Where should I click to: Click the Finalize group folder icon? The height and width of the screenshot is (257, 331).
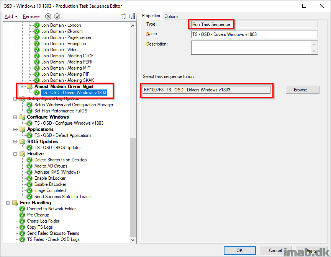(22, 154)
